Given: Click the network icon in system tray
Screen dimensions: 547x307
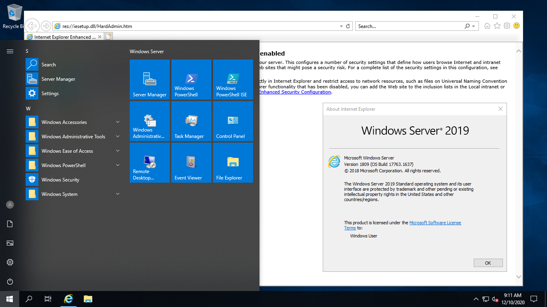Looking at the screenshot, I should click(486, 299).
